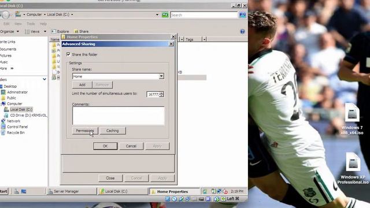Open the Permissions dialog
The width and height of the screenshot is (370, 208).
point(85,131)
